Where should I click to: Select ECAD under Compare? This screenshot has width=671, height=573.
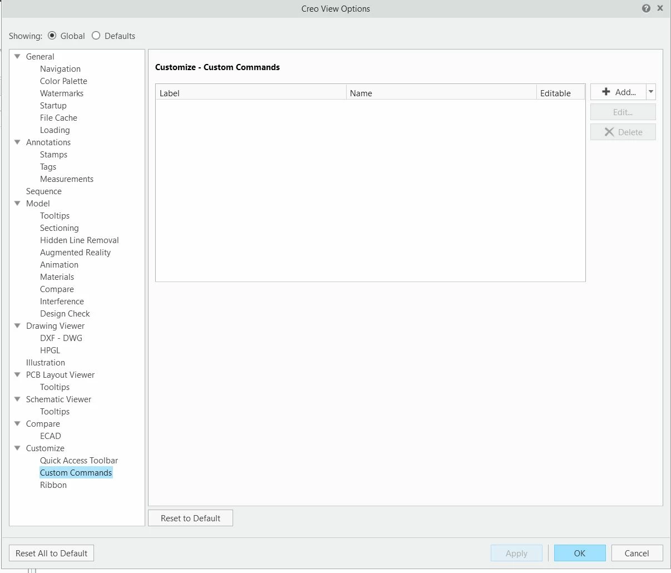(51, 436)
